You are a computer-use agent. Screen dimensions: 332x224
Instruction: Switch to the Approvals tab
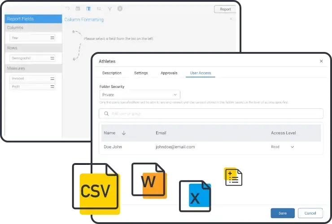[169, 73]
